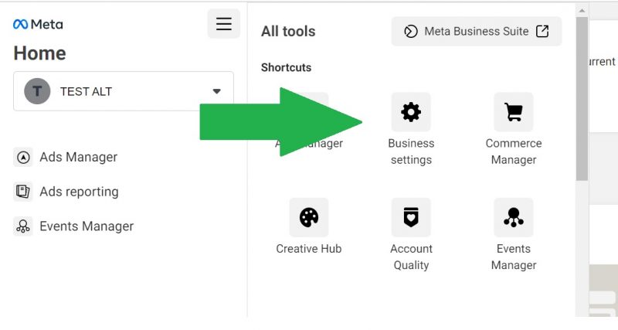The width and height of the screenshot is (618, 330).
Task: Open the Account Quality shield icon
Action: [411, 217]
